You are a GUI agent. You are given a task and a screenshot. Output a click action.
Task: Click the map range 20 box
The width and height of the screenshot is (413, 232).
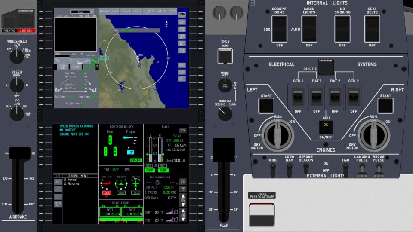coord(105,58)
